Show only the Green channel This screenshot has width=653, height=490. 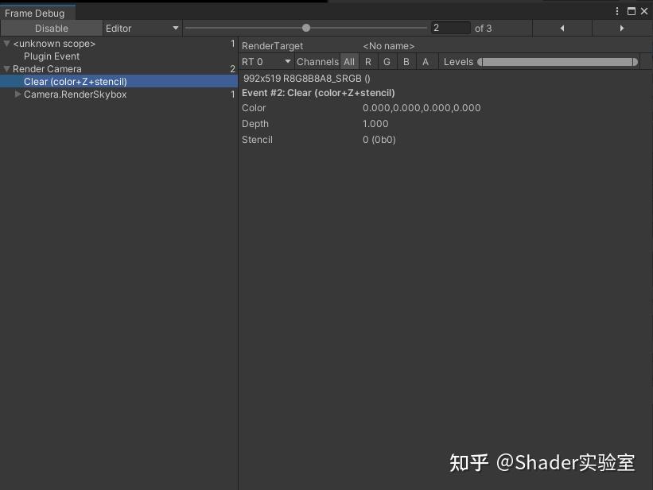[x=387, y=61]
